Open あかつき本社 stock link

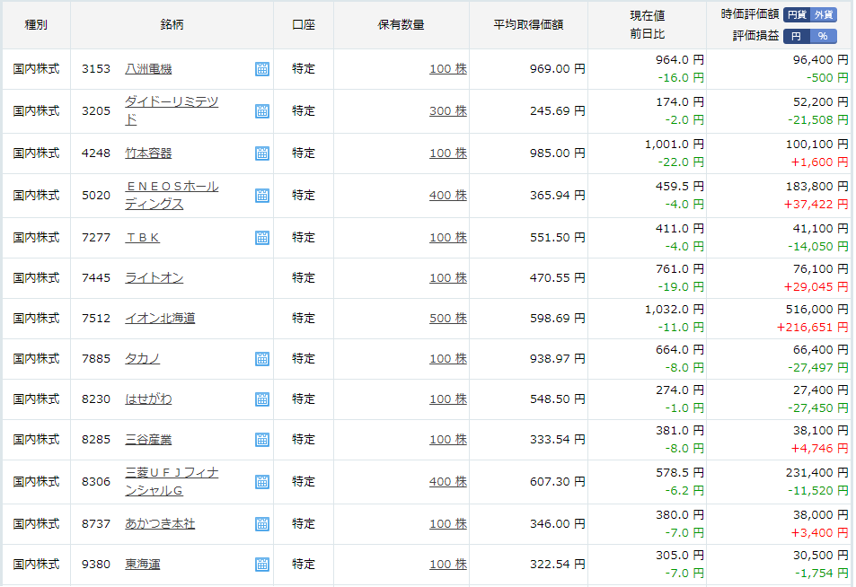(x=160, y=523)
